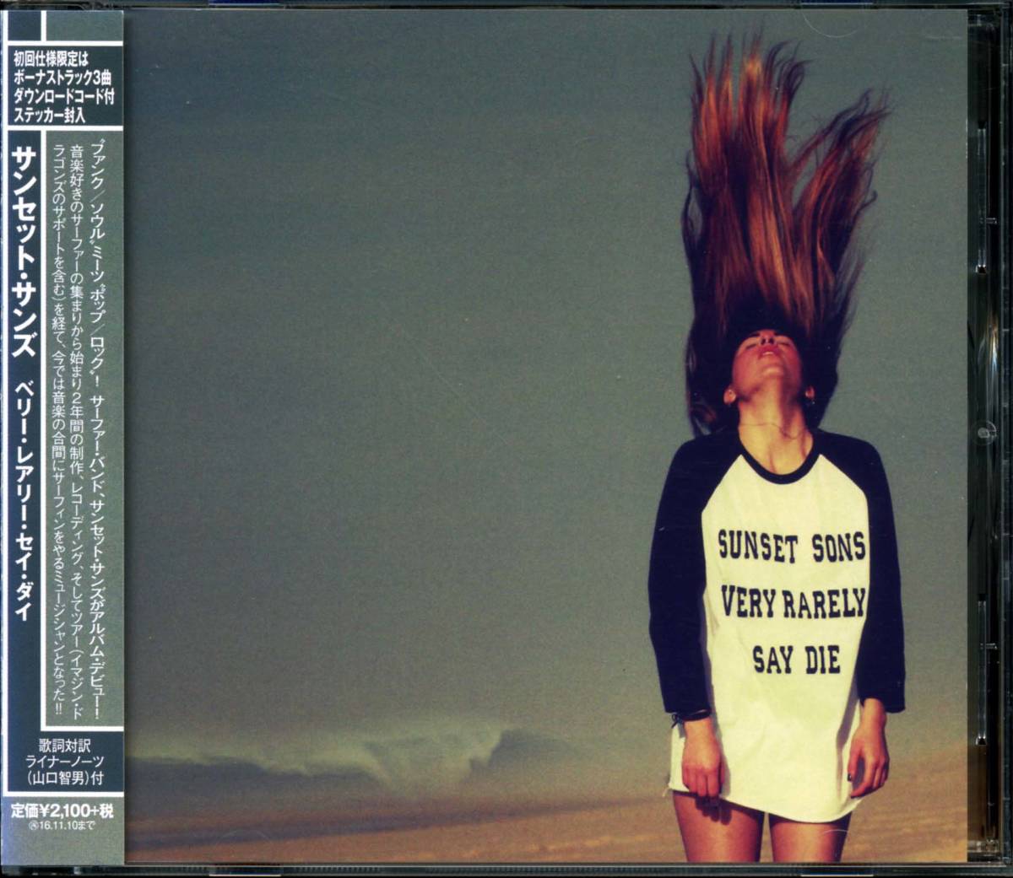Click the 定価¥2,100+税 price label
Screen dimensions: 1013x878
click(62, 812)
